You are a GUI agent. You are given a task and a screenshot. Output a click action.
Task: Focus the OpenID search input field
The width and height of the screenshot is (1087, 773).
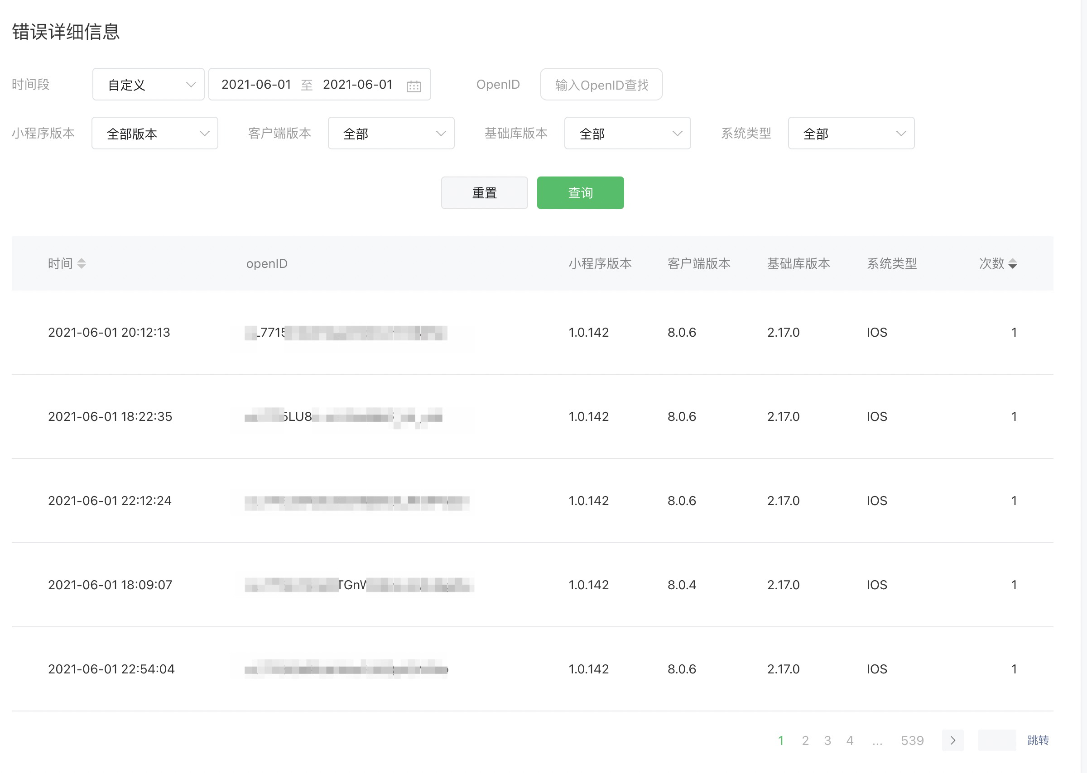click(601, 85)
